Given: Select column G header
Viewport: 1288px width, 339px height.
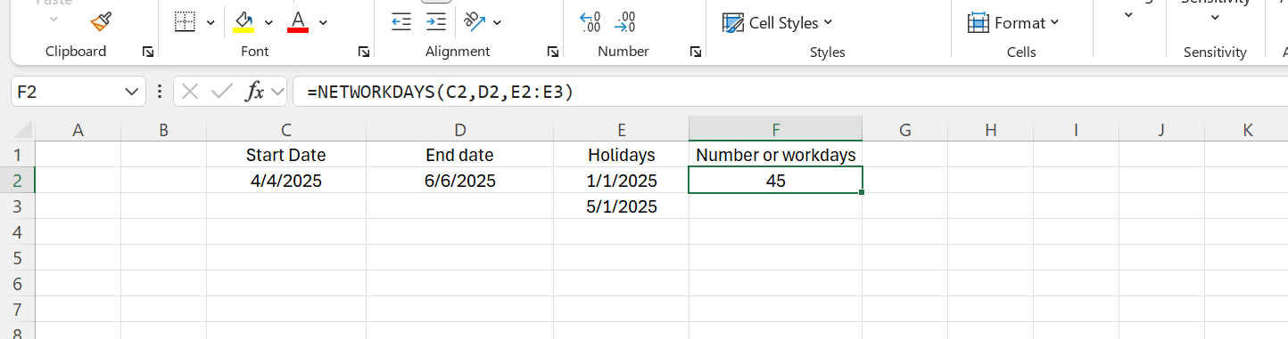Looking at the screenshot, I should click(904, 130).
